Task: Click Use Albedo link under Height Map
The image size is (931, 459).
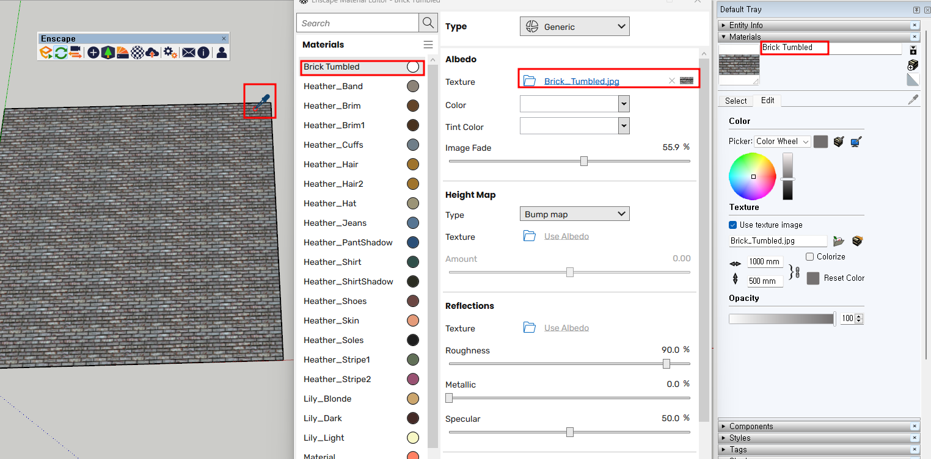Action: coord(566,236)
